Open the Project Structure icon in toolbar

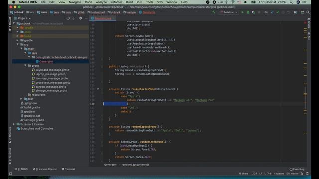[x=295, y=12]
